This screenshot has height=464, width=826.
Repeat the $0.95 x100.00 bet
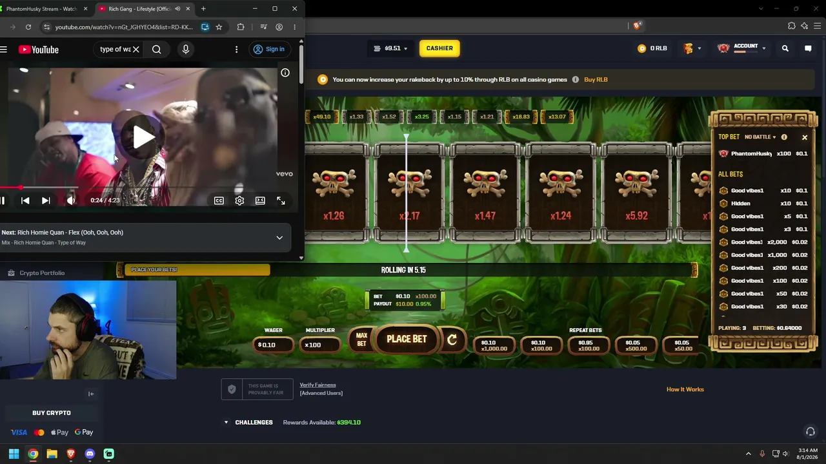point(589,346)
